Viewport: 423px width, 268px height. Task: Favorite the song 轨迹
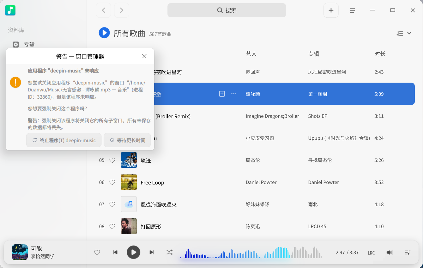[x=112, y=160]
